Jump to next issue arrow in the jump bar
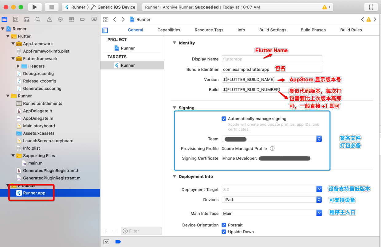Viewport: 381px width, 247px height. coord(375,19)
